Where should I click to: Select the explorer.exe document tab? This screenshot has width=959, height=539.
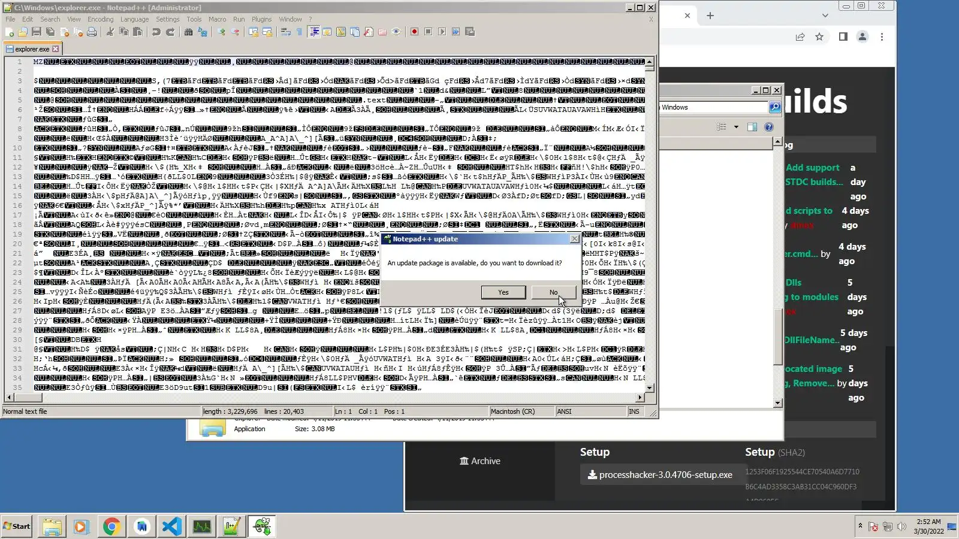tap(32, 49)
